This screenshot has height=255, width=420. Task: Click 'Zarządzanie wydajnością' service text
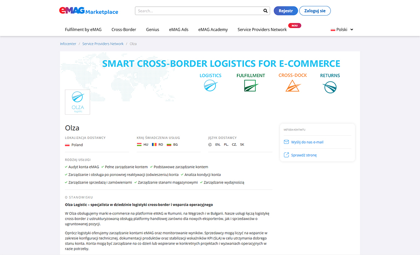click(x=224, y=182)
